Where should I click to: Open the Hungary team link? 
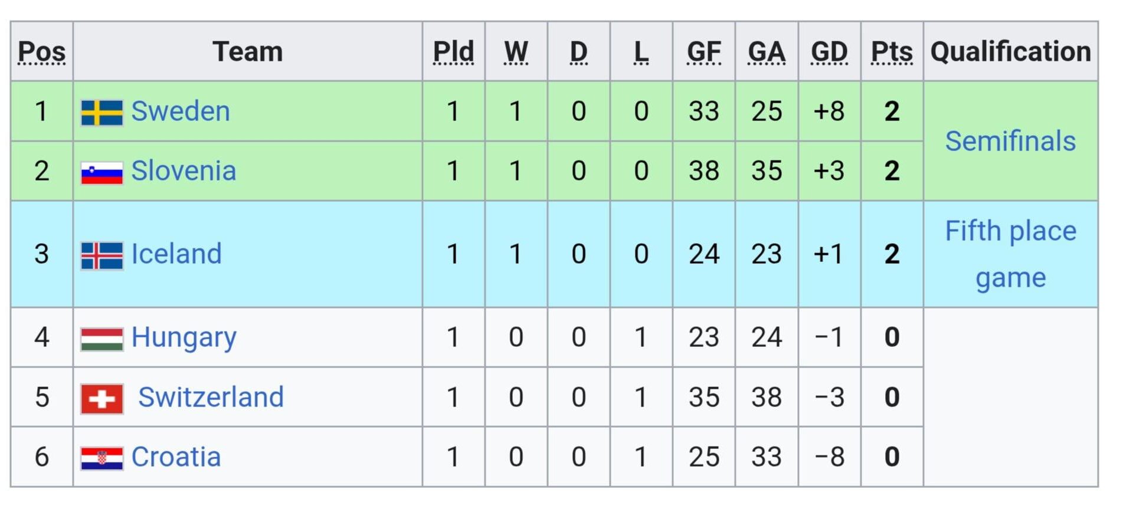(184, 337)
